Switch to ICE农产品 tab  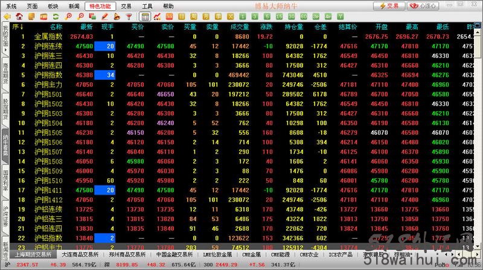341,254
